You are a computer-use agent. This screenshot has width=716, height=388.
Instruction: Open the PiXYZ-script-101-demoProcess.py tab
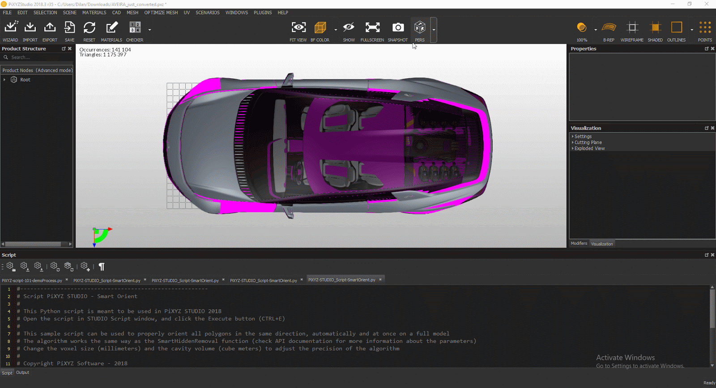click(x=32, y=281)
